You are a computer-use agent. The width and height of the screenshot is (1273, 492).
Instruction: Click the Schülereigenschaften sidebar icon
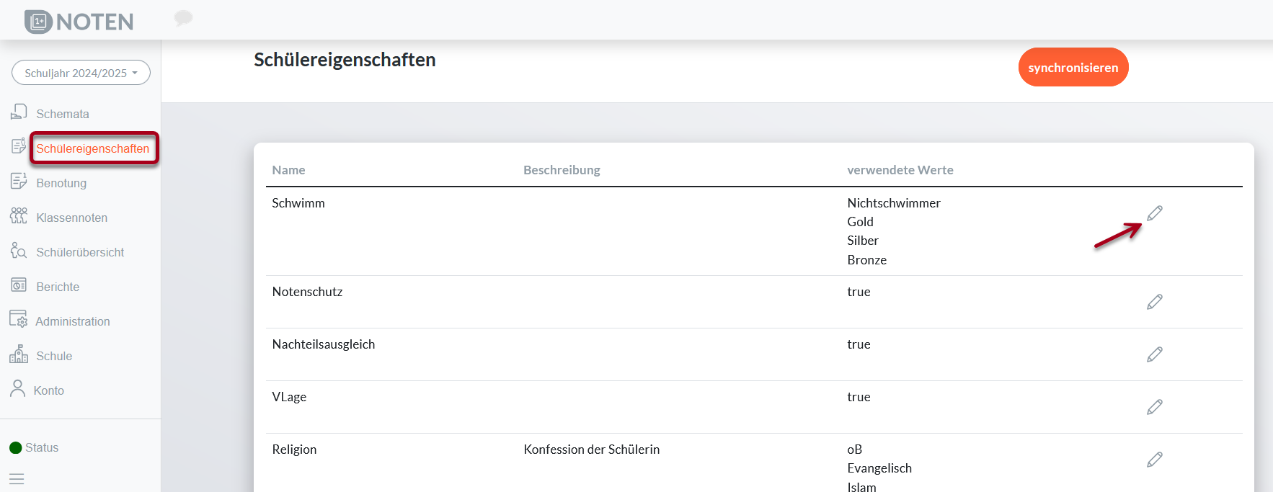click(19, 146)
